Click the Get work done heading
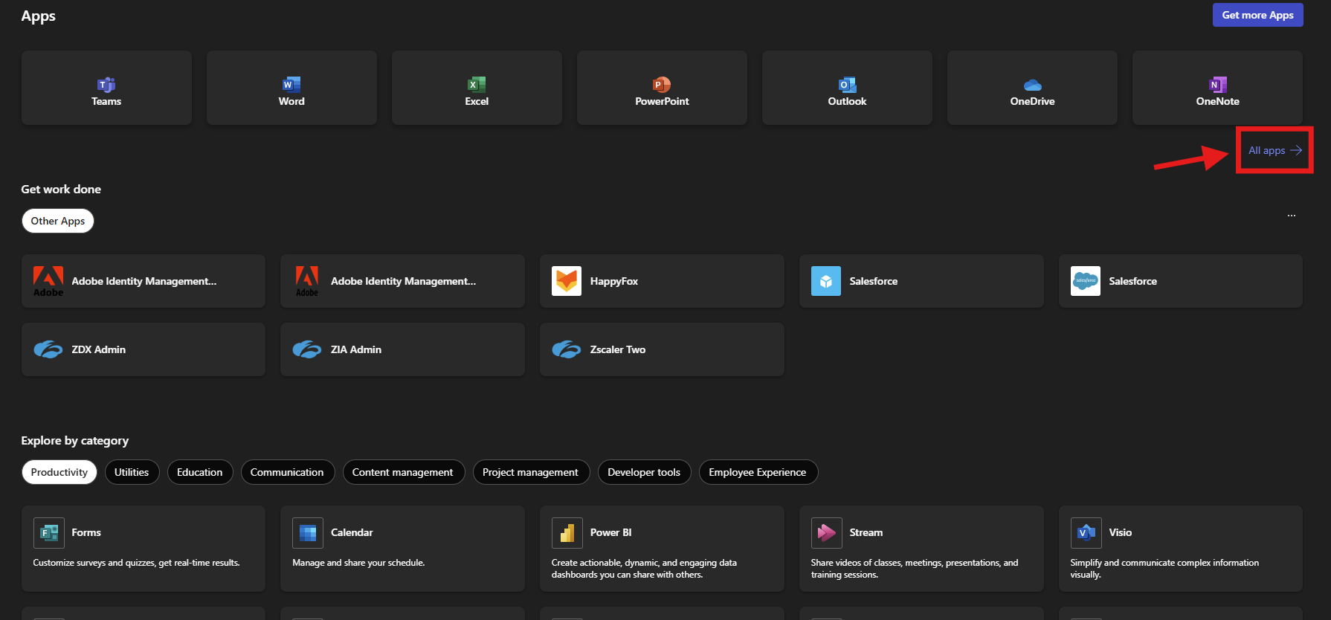 click(x=61, y=189)
